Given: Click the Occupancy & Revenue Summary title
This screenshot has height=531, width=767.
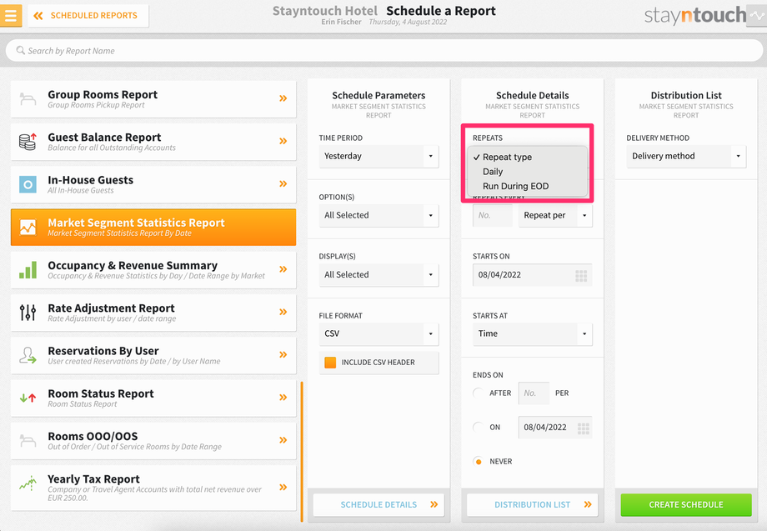Looking at the screenshot, I should (x=133, y=265).
